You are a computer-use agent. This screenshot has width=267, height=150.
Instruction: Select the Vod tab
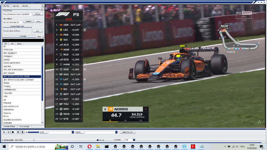pos(12,43)
